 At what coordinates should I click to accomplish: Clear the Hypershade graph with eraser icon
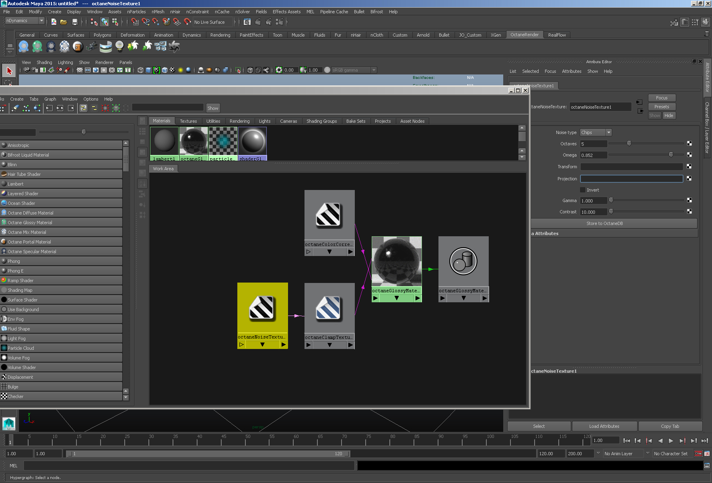click(15, 108)
